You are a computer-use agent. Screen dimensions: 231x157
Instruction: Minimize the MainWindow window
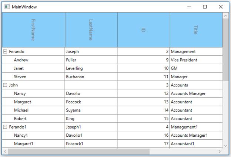coord(189,7)
